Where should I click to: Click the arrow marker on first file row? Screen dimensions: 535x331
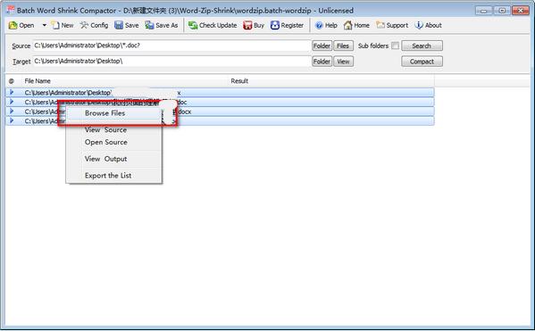(x=12, y=93)
